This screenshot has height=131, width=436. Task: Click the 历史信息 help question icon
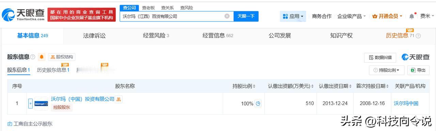coord(418,36)
